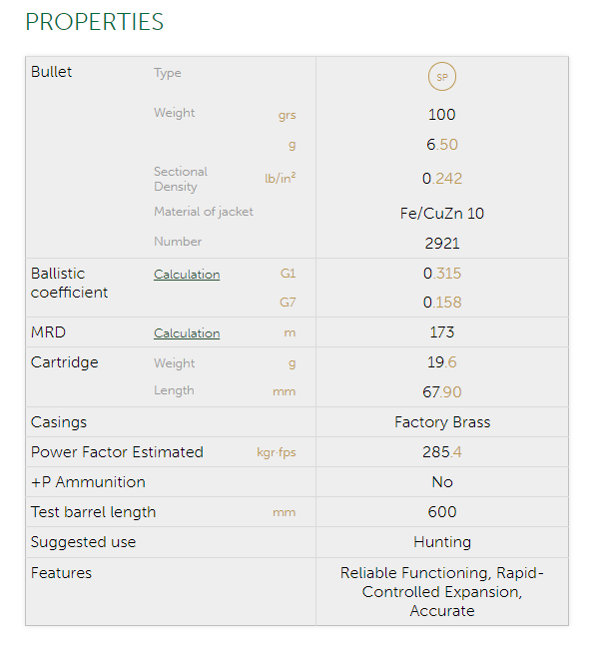The image size is (599, 646).
Task: Click G1 coefficient value 0.315
Action: (441, 274)
